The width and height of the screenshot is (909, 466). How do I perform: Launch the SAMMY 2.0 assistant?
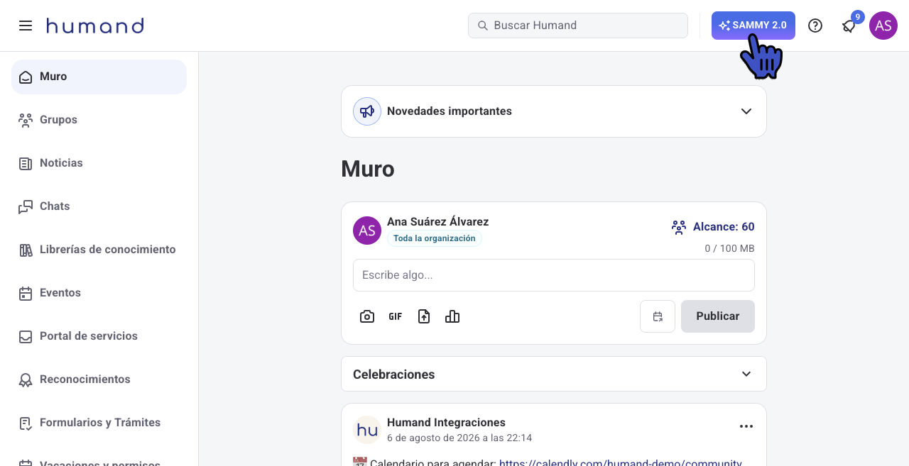753,26
